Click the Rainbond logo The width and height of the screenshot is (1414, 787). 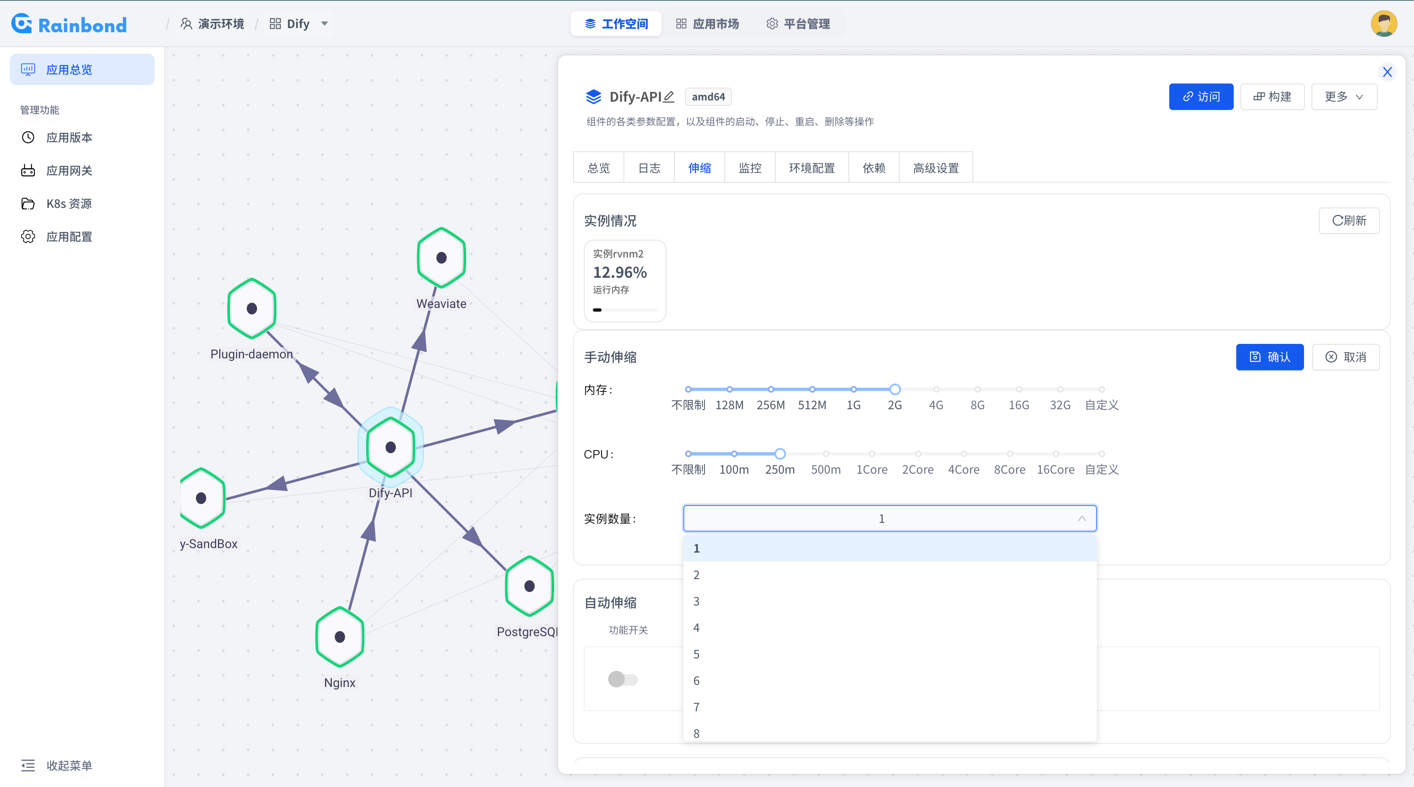69,24
